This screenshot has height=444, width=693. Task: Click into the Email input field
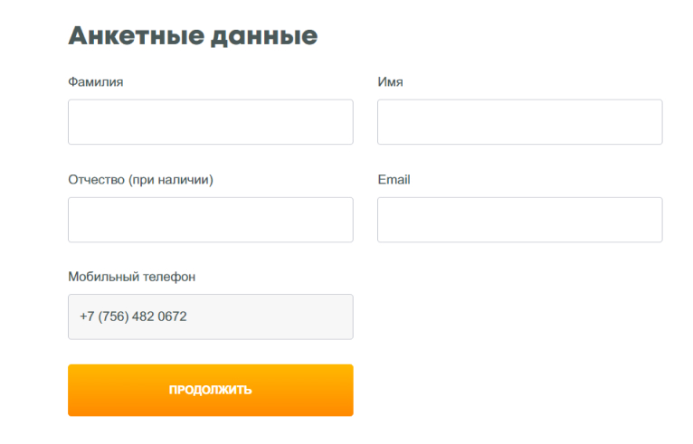519,220
